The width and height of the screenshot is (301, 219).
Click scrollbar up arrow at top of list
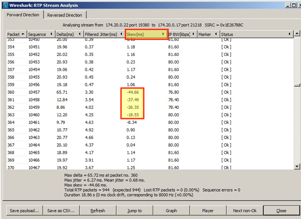pyautogui.click(x=297, y=33)
